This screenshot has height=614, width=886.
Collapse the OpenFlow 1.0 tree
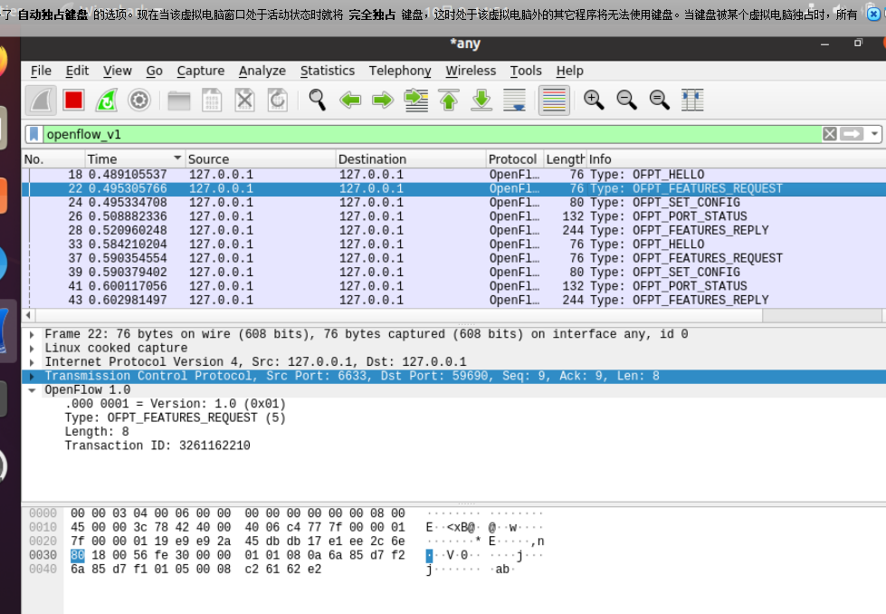point(33,390)
